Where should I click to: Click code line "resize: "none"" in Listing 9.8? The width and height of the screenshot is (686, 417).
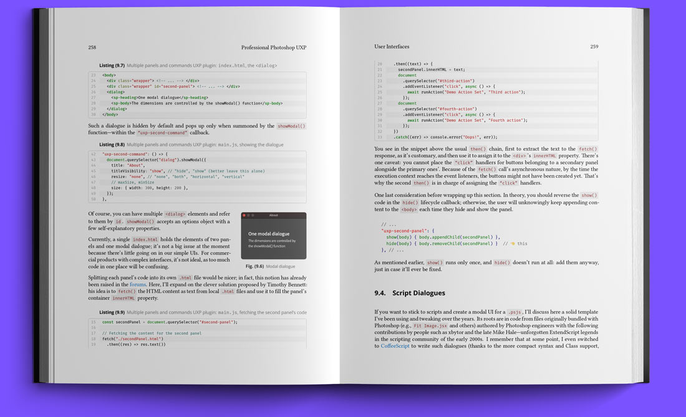click(x=178, y=176)
